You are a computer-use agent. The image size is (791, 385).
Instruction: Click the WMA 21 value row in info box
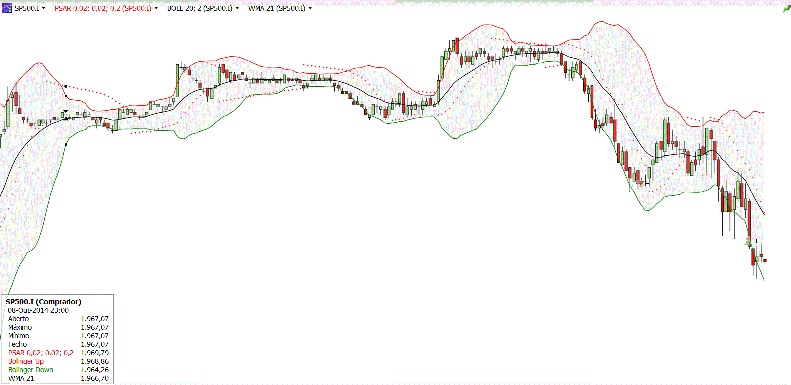pyautogui.click(x=58, y=378)
